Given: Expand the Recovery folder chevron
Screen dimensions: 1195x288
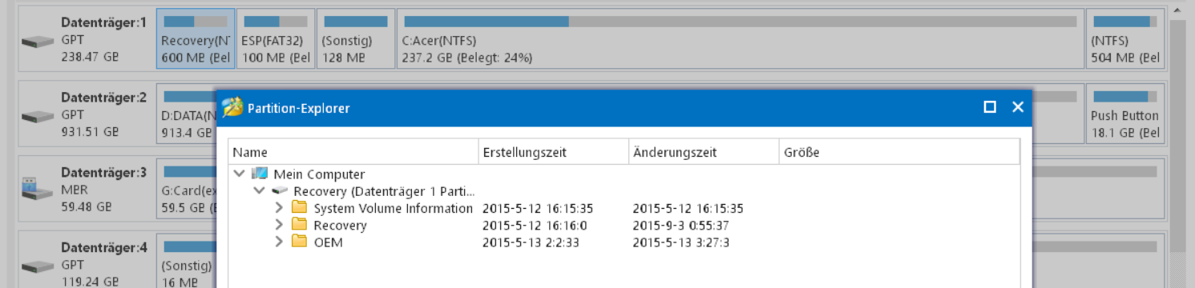Looking at the screenshot, I should 279,225.
